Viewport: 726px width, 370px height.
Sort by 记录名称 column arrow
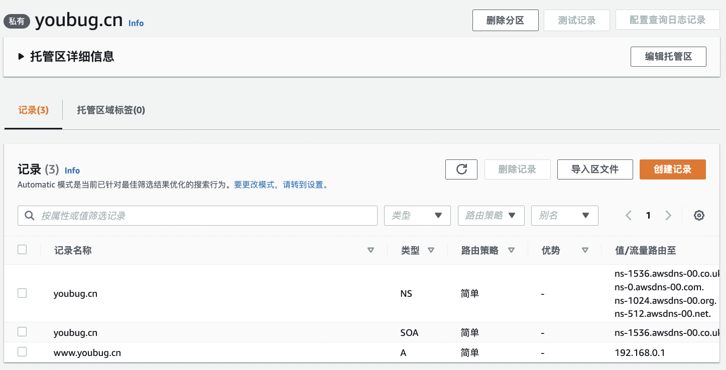pyautogui.click(x=371, y=250)
